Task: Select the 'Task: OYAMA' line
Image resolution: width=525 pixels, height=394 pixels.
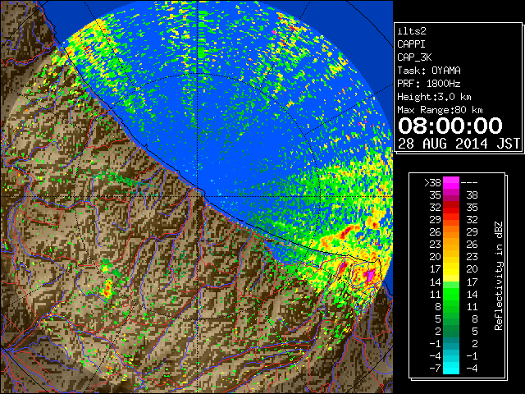Action: click(x=429, y=71)
